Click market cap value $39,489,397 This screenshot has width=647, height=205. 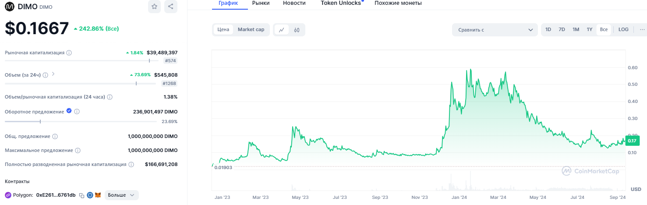162,53
